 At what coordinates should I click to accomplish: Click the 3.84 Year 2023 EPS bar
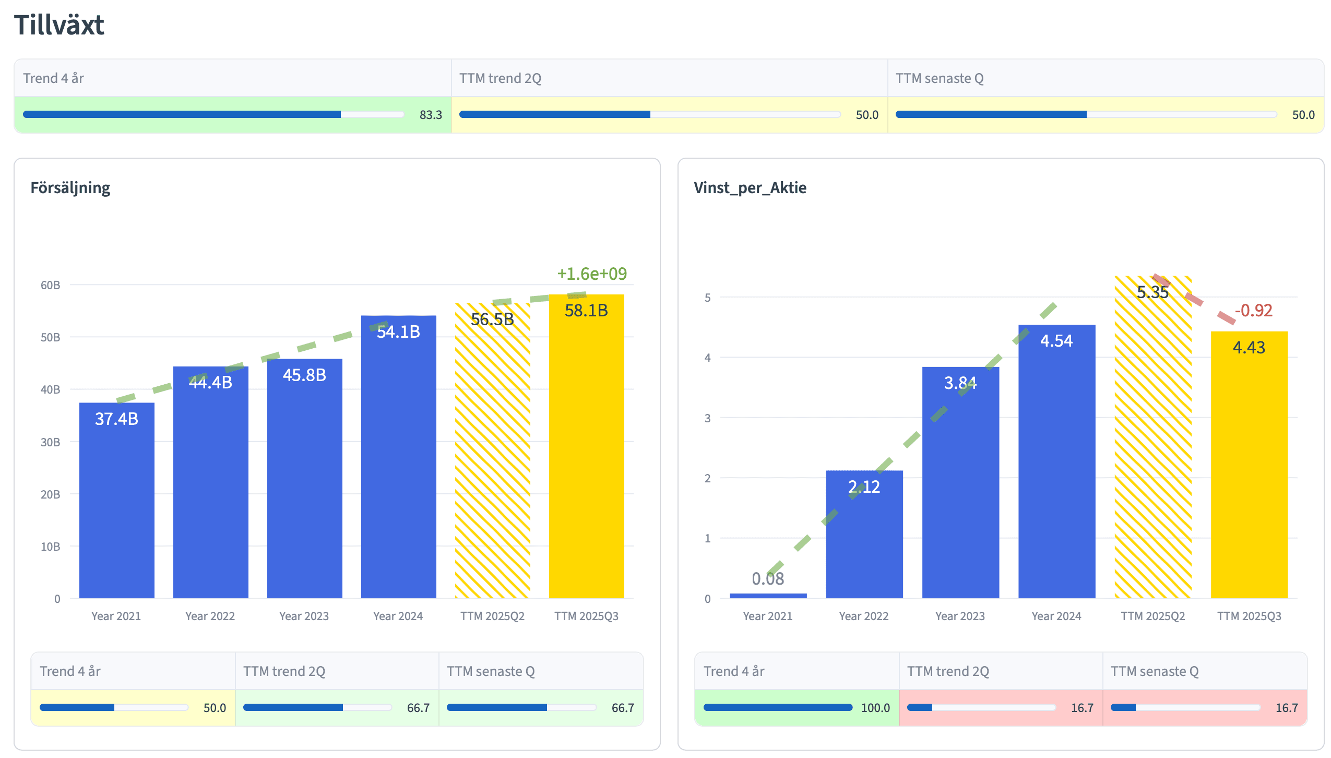(960, 482)
